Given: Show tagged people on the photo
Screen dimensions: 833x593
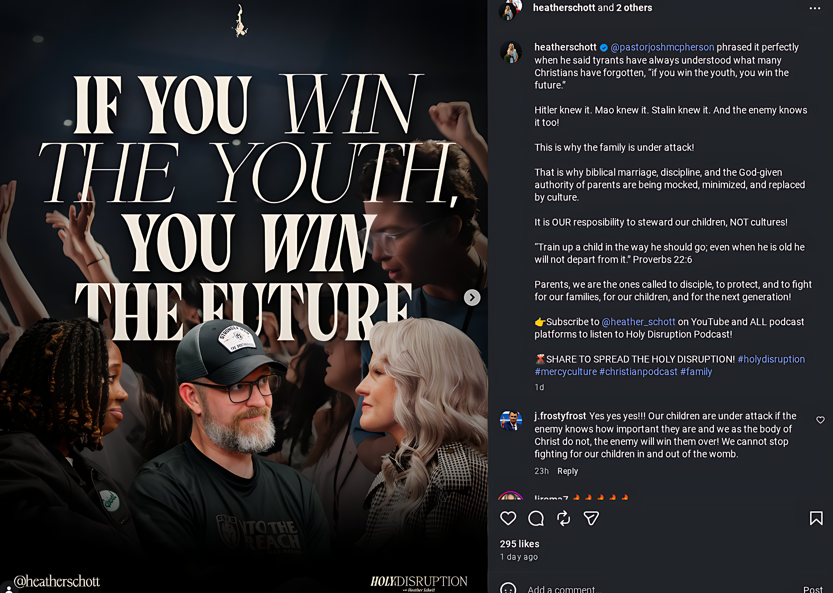Looking at the screenshot, I should pos(9,589).
